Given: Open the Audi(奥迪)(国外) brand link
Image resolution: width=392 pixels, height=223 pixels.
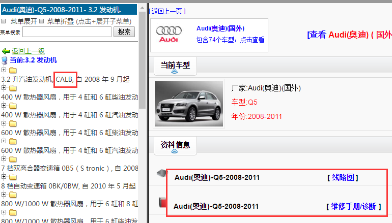Looking at the screenshot, I should [x=220, y=28].
